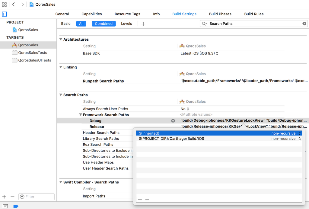Image resolution: width=309 pixels, height=209 pixels.
Task: Select the Build Settings tab
Action: [184, 14]
